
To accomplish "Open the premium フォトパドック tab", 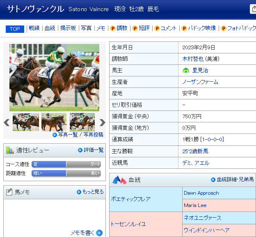I will tap(242, 28).
